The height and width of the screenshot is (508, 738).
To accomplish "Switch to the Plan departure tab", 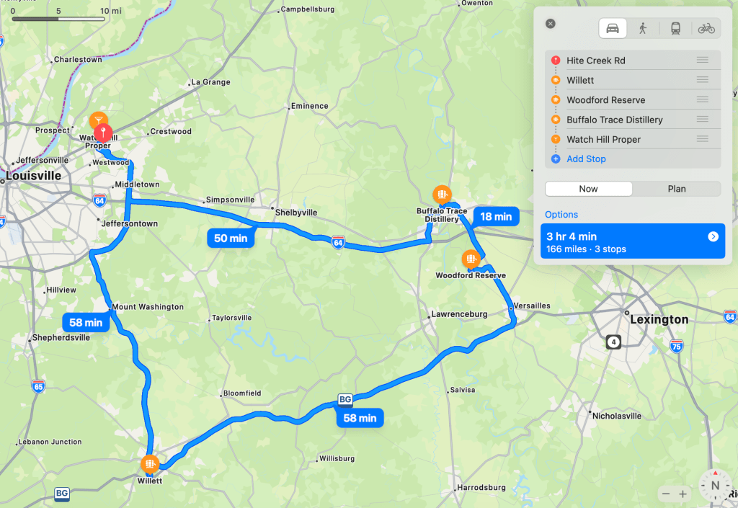I will click(x=676, y=189).
